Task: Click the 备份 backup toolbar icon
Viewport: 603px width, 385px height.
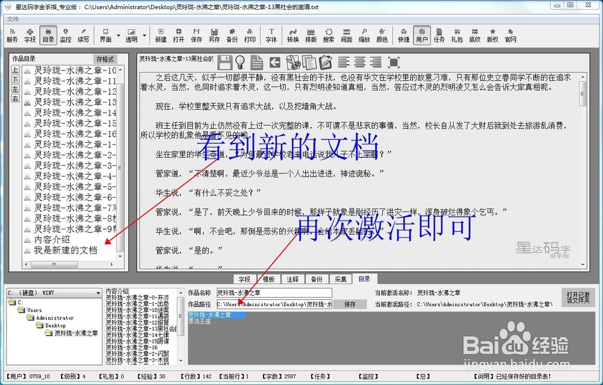Action: point(232,36)
